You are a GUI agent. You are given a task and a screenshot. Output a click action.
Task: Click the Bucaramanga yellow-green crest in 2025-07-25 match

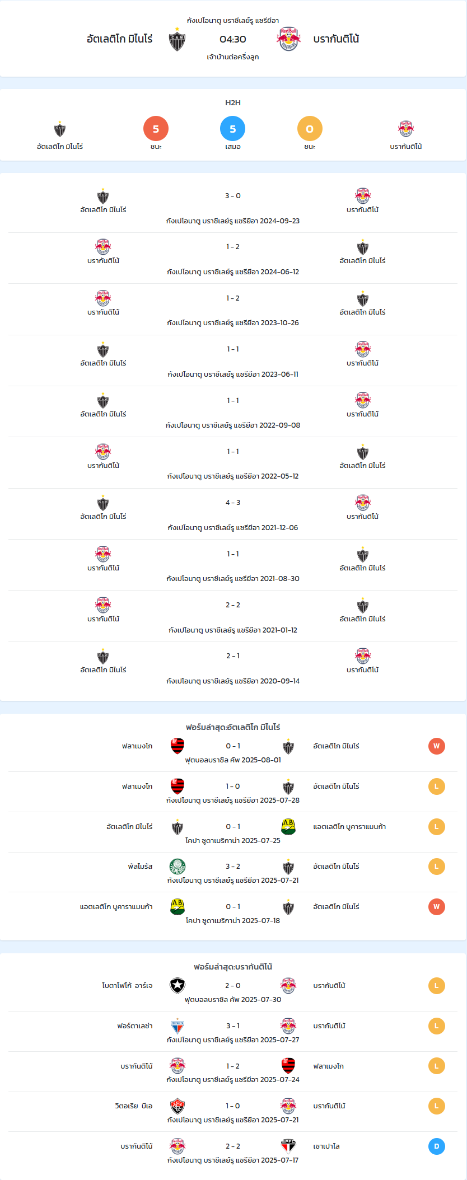pyautogui.click(x=288, y=827)
